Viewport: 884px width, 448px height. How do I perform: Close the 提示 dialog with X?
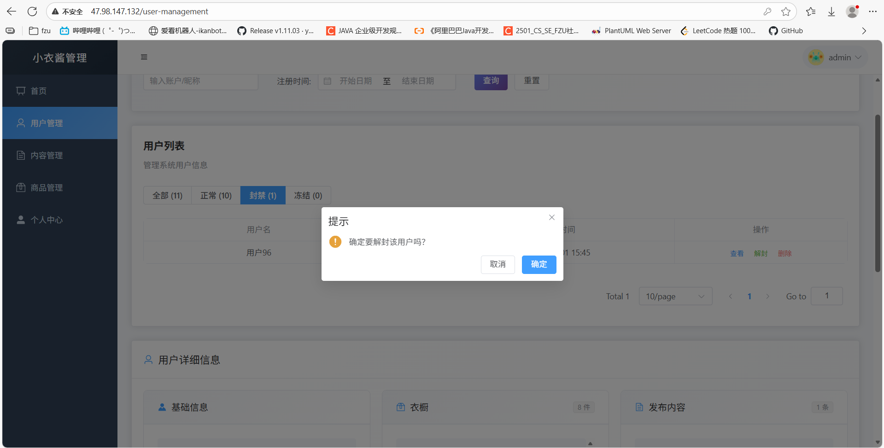pos(552,217)
